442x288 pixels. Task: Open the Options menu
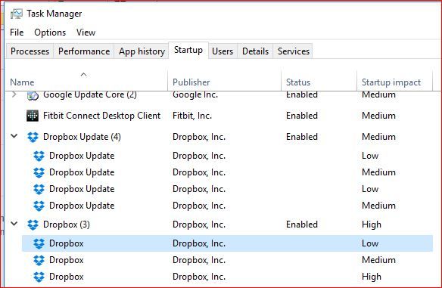(50, 33)
